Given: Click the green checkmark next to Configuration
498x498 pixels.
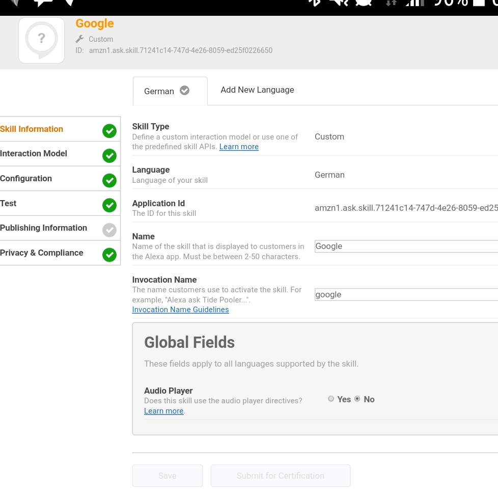Looking at the screenshot, I should [x=109, y=180].
